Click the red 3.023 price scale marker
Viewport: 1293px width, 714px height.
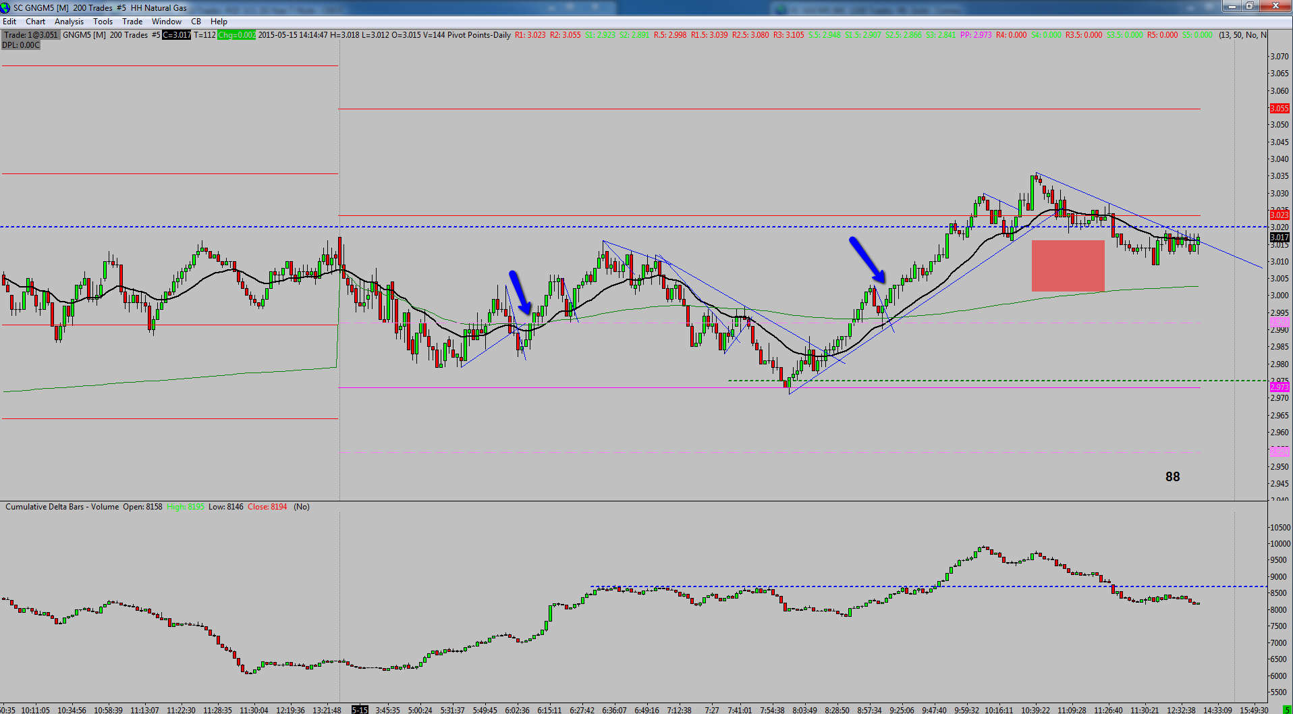1280,215
